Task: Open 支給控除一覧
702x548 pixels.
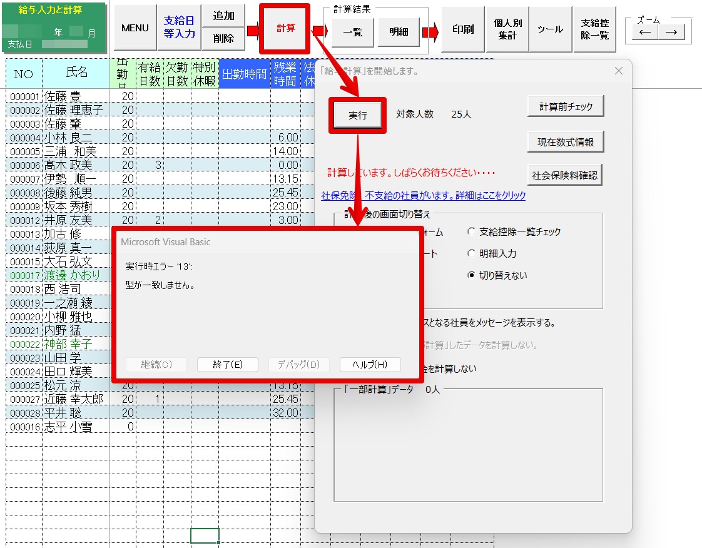Action: click(x=594, y=29)
